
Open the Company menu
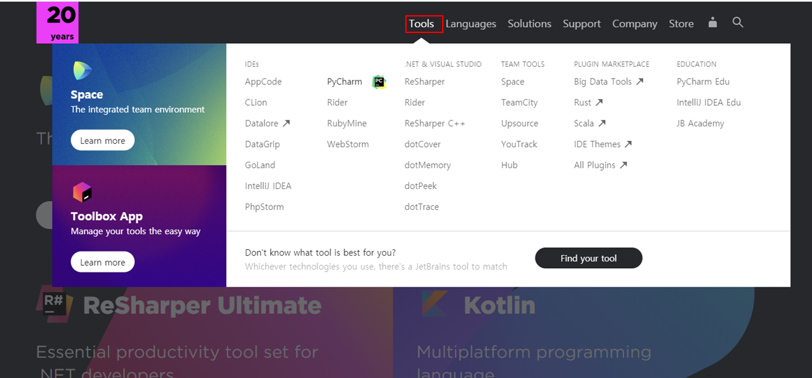(634, 24)
